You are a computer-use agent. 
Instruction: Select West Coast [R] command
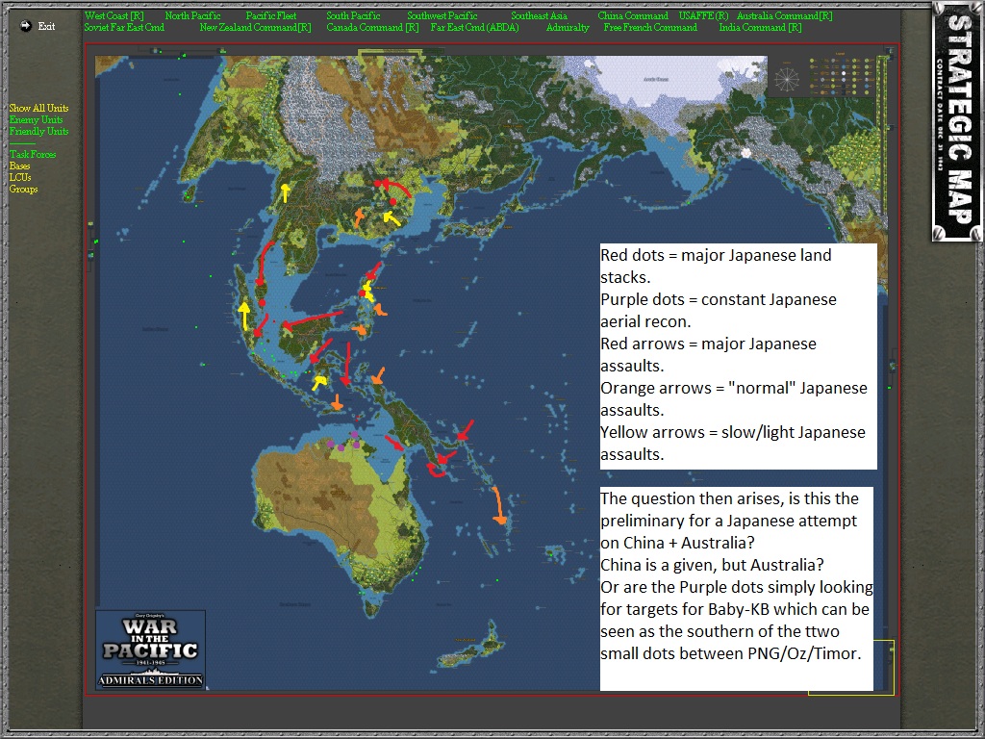point(114,15)
